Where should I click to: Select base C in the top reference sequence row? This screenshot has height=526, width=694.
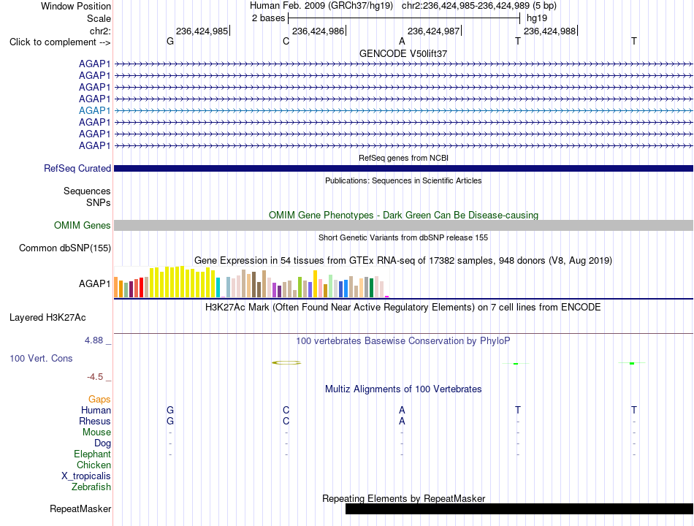tap(286, 41)
